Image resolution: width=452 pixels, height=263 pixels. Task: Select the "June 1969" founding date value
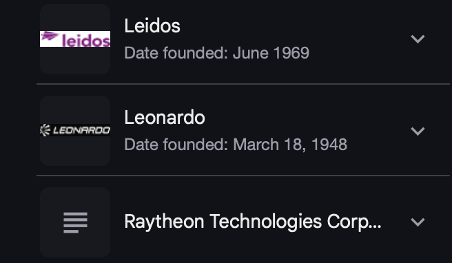point(271,53)
